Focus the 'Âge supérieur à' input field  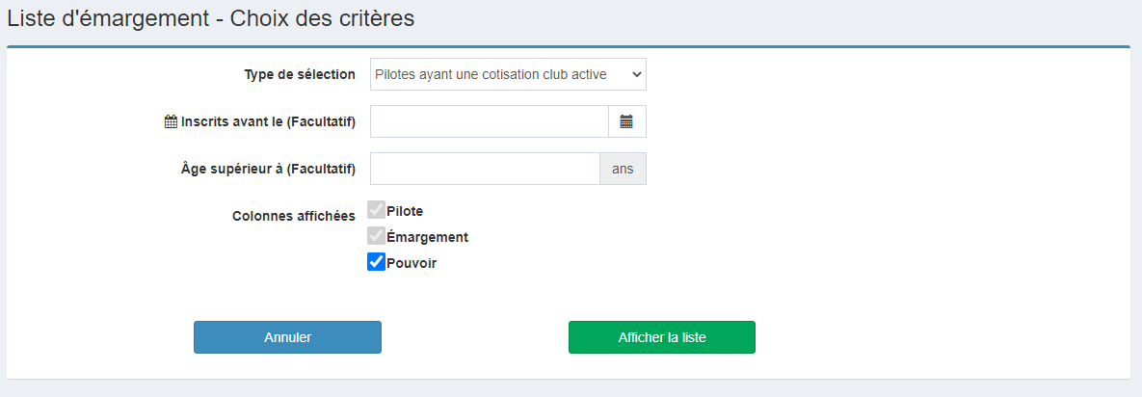pos(485,169)
